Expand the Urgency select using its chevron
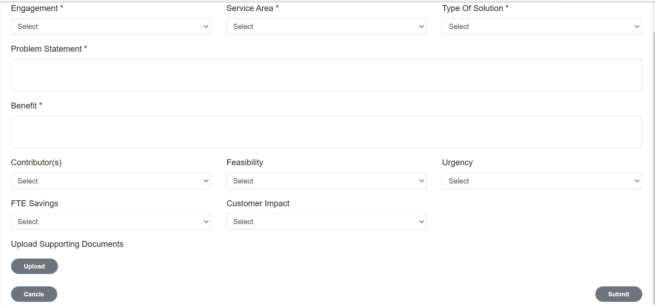 pyautogui.click(x=637, y=181)
